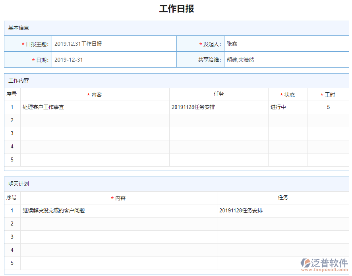The image size is (352, 276).
Task: Click the 工时 cell showing 5
Action: 328,107
